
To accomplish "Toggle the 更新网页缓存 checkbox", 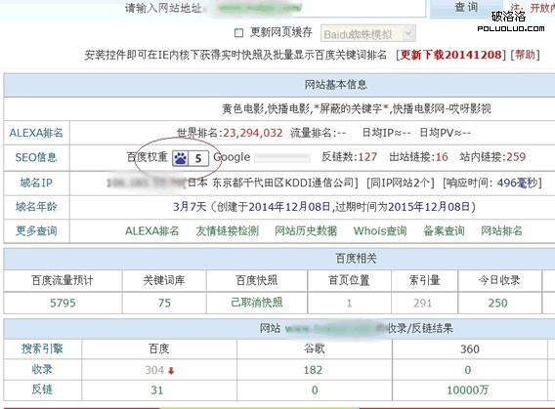I will tap(239, 33).
